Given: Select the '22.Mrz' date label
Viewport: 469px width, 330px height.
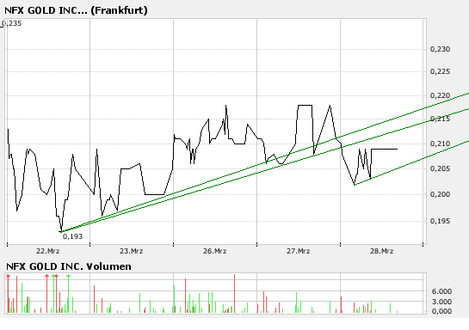Looking at the screenshot, I should click(48, 251).
